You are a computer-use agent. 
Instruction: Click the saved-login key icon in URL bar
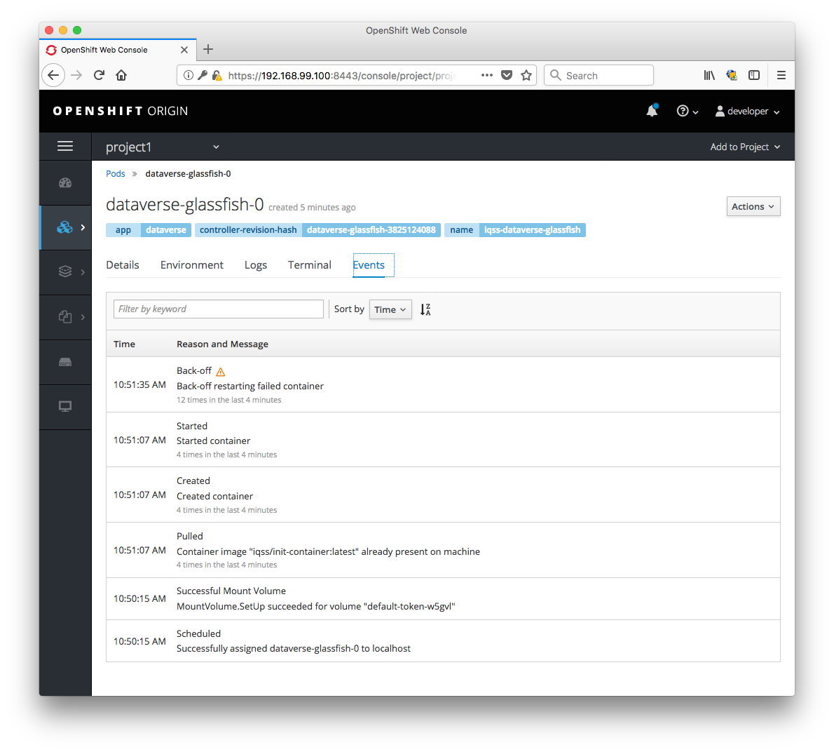tap(202, 75)
